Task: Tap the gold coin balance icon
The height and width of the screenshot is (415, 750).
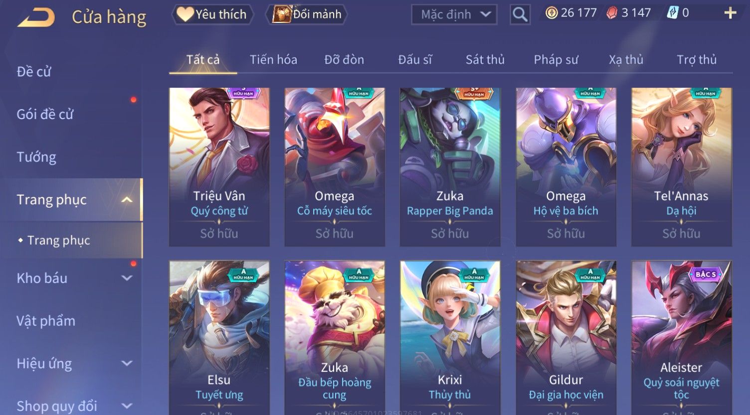Action: click(552, 13)
